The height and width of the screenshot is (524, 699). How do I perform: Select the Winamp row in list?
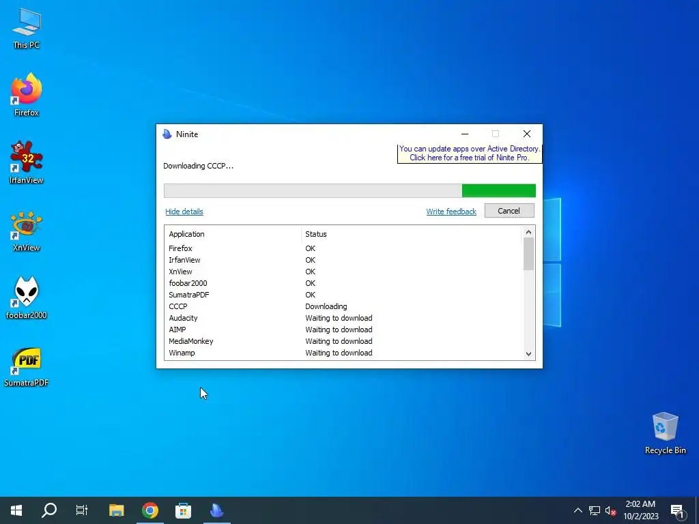coord(343,353)
